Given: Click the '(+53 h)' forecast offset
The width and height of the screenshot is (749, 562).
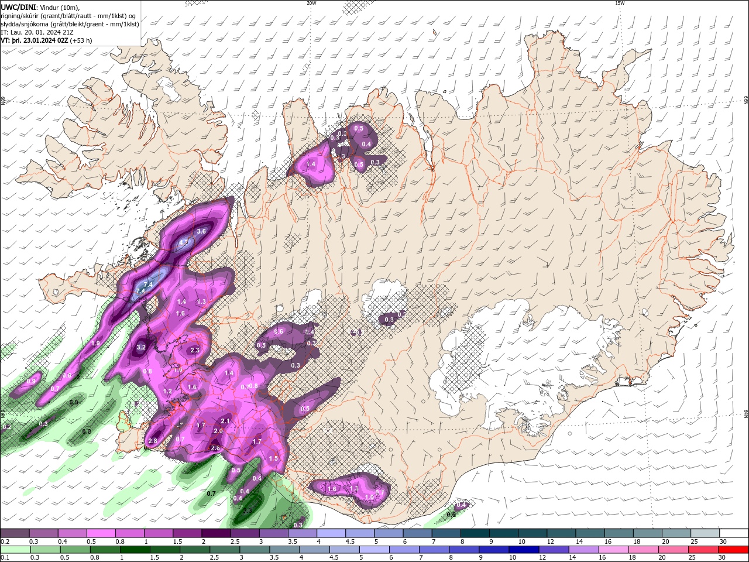Looking at the screenshot, I should click(81, 40).
